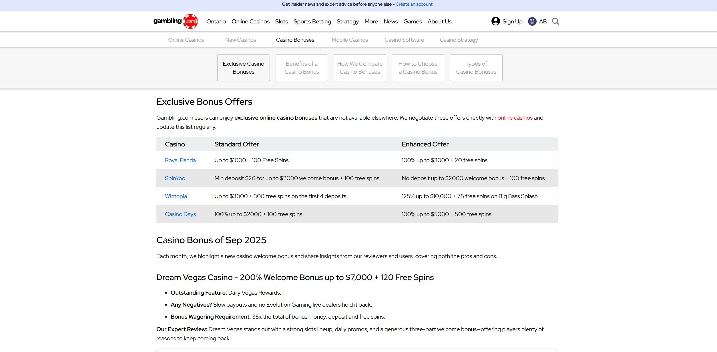Screen dimensions: 717x352
Task: Open the About Us page
Action: tap(439, 21)
